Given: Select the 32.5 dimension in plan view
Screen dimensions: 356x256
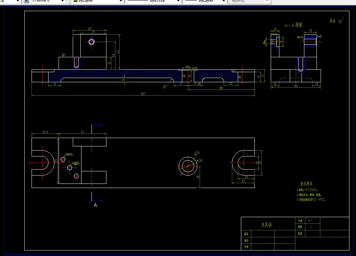Looking at the screenshot, I should (x=45, y=132).
